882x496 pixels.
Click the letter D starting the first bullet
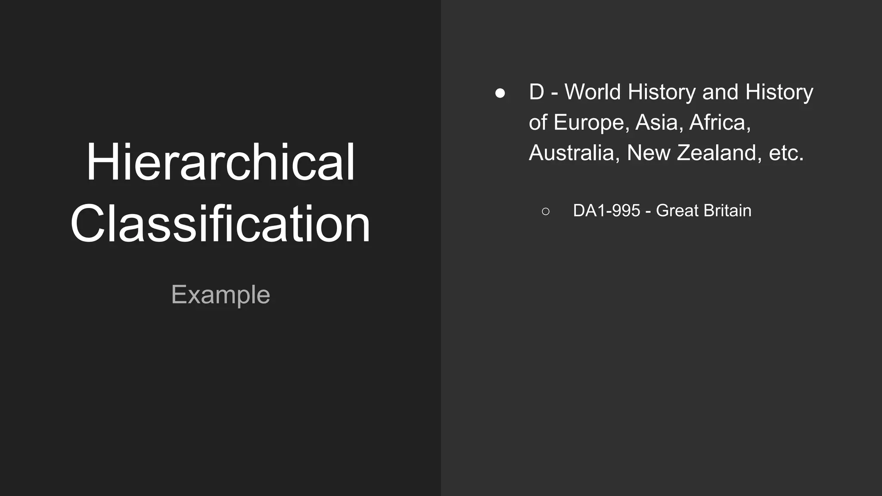coord(537,92)
